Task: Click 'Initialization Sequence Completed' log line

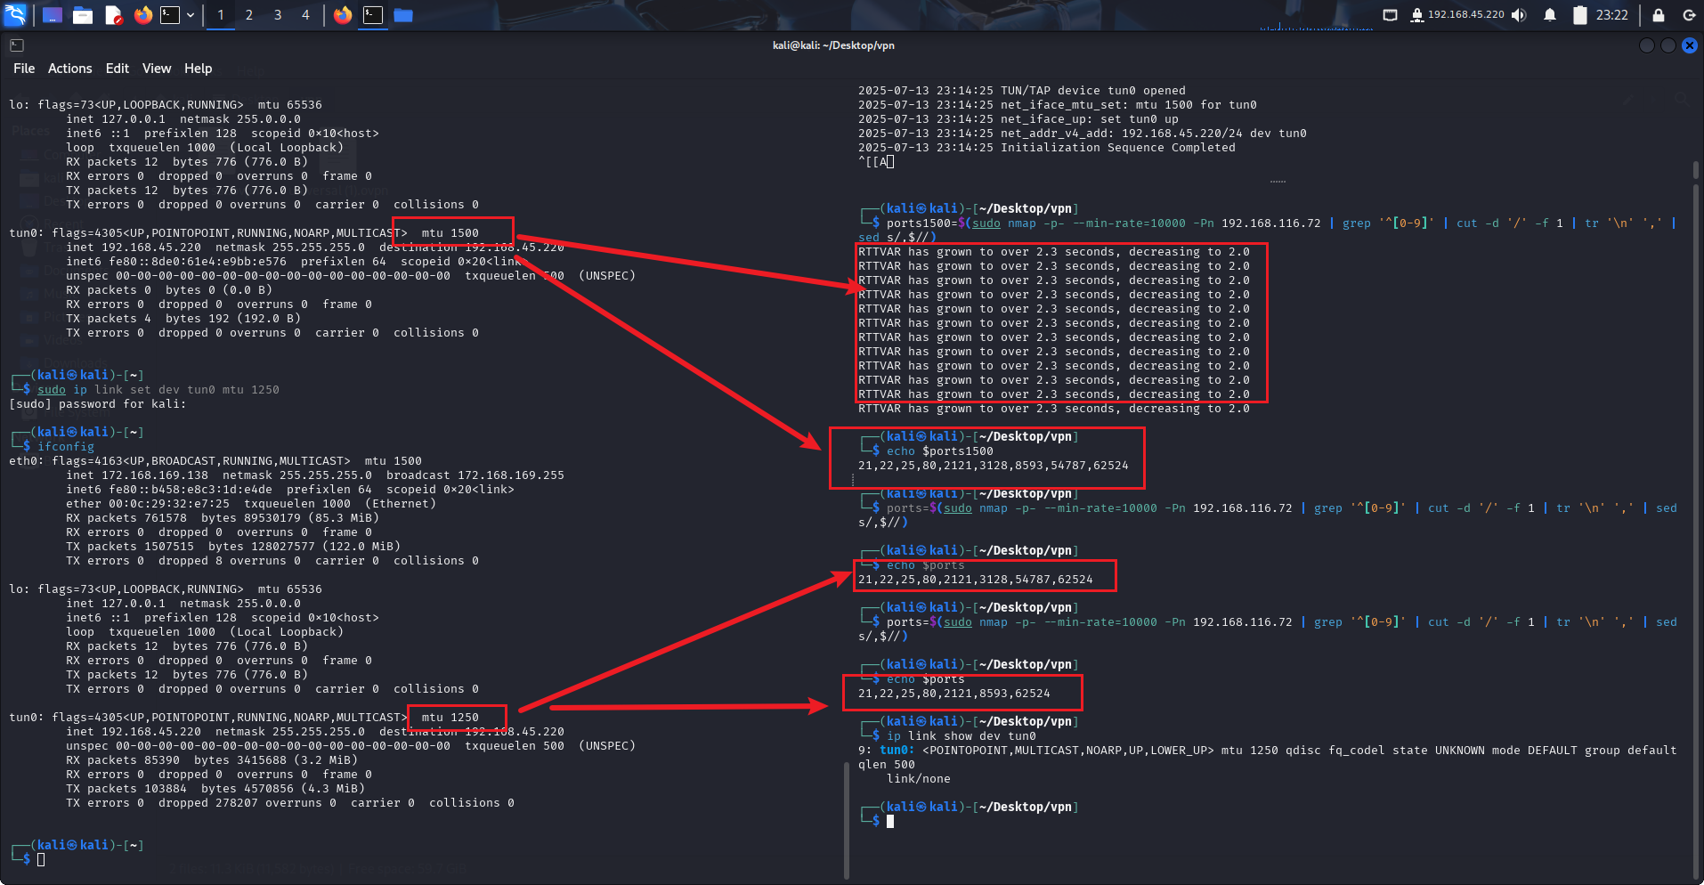Action: coord(1047,148)
